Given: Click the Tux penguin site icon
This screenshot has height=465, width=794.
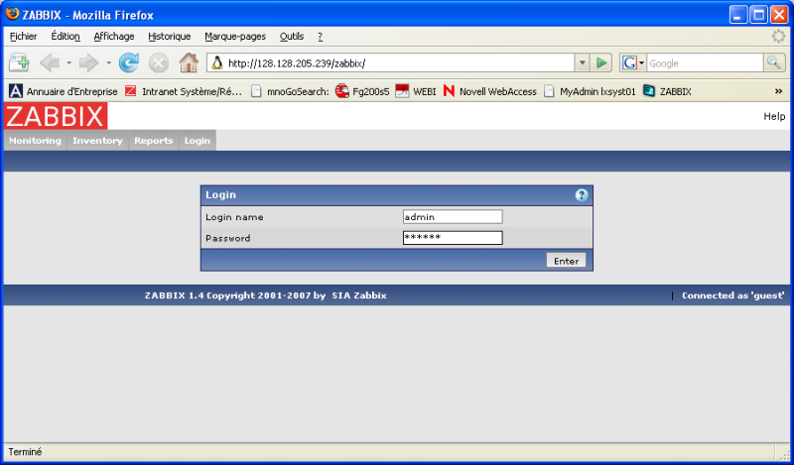Looking at the screenshot, I should (217, 62).
